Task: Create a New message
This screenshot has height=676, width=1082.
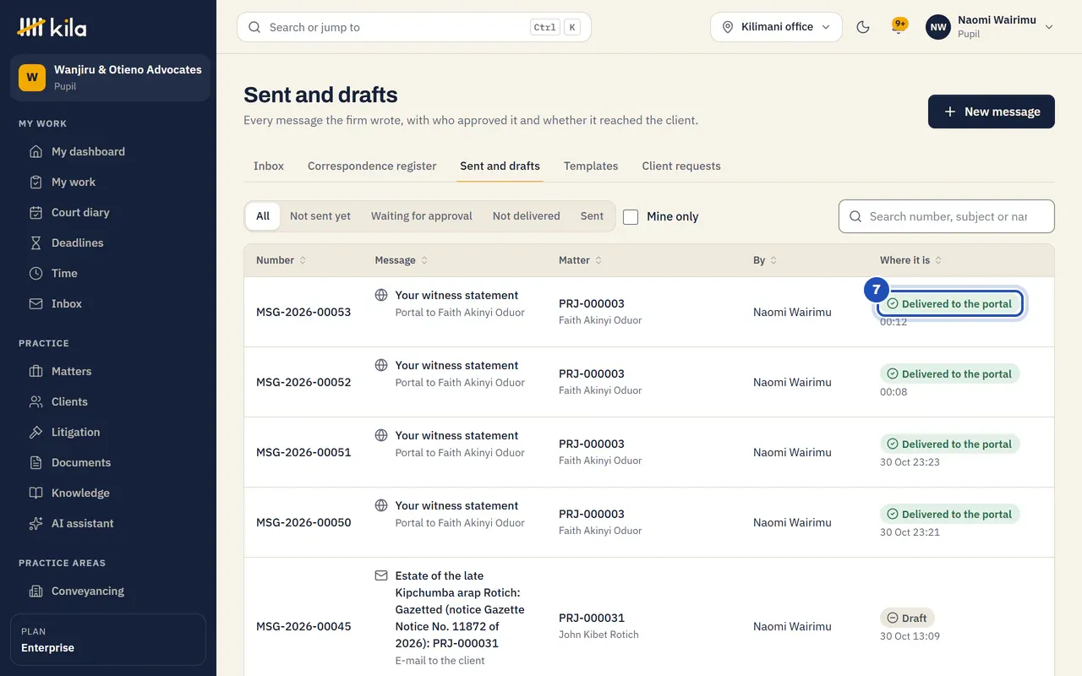Action: coord(992,112)
